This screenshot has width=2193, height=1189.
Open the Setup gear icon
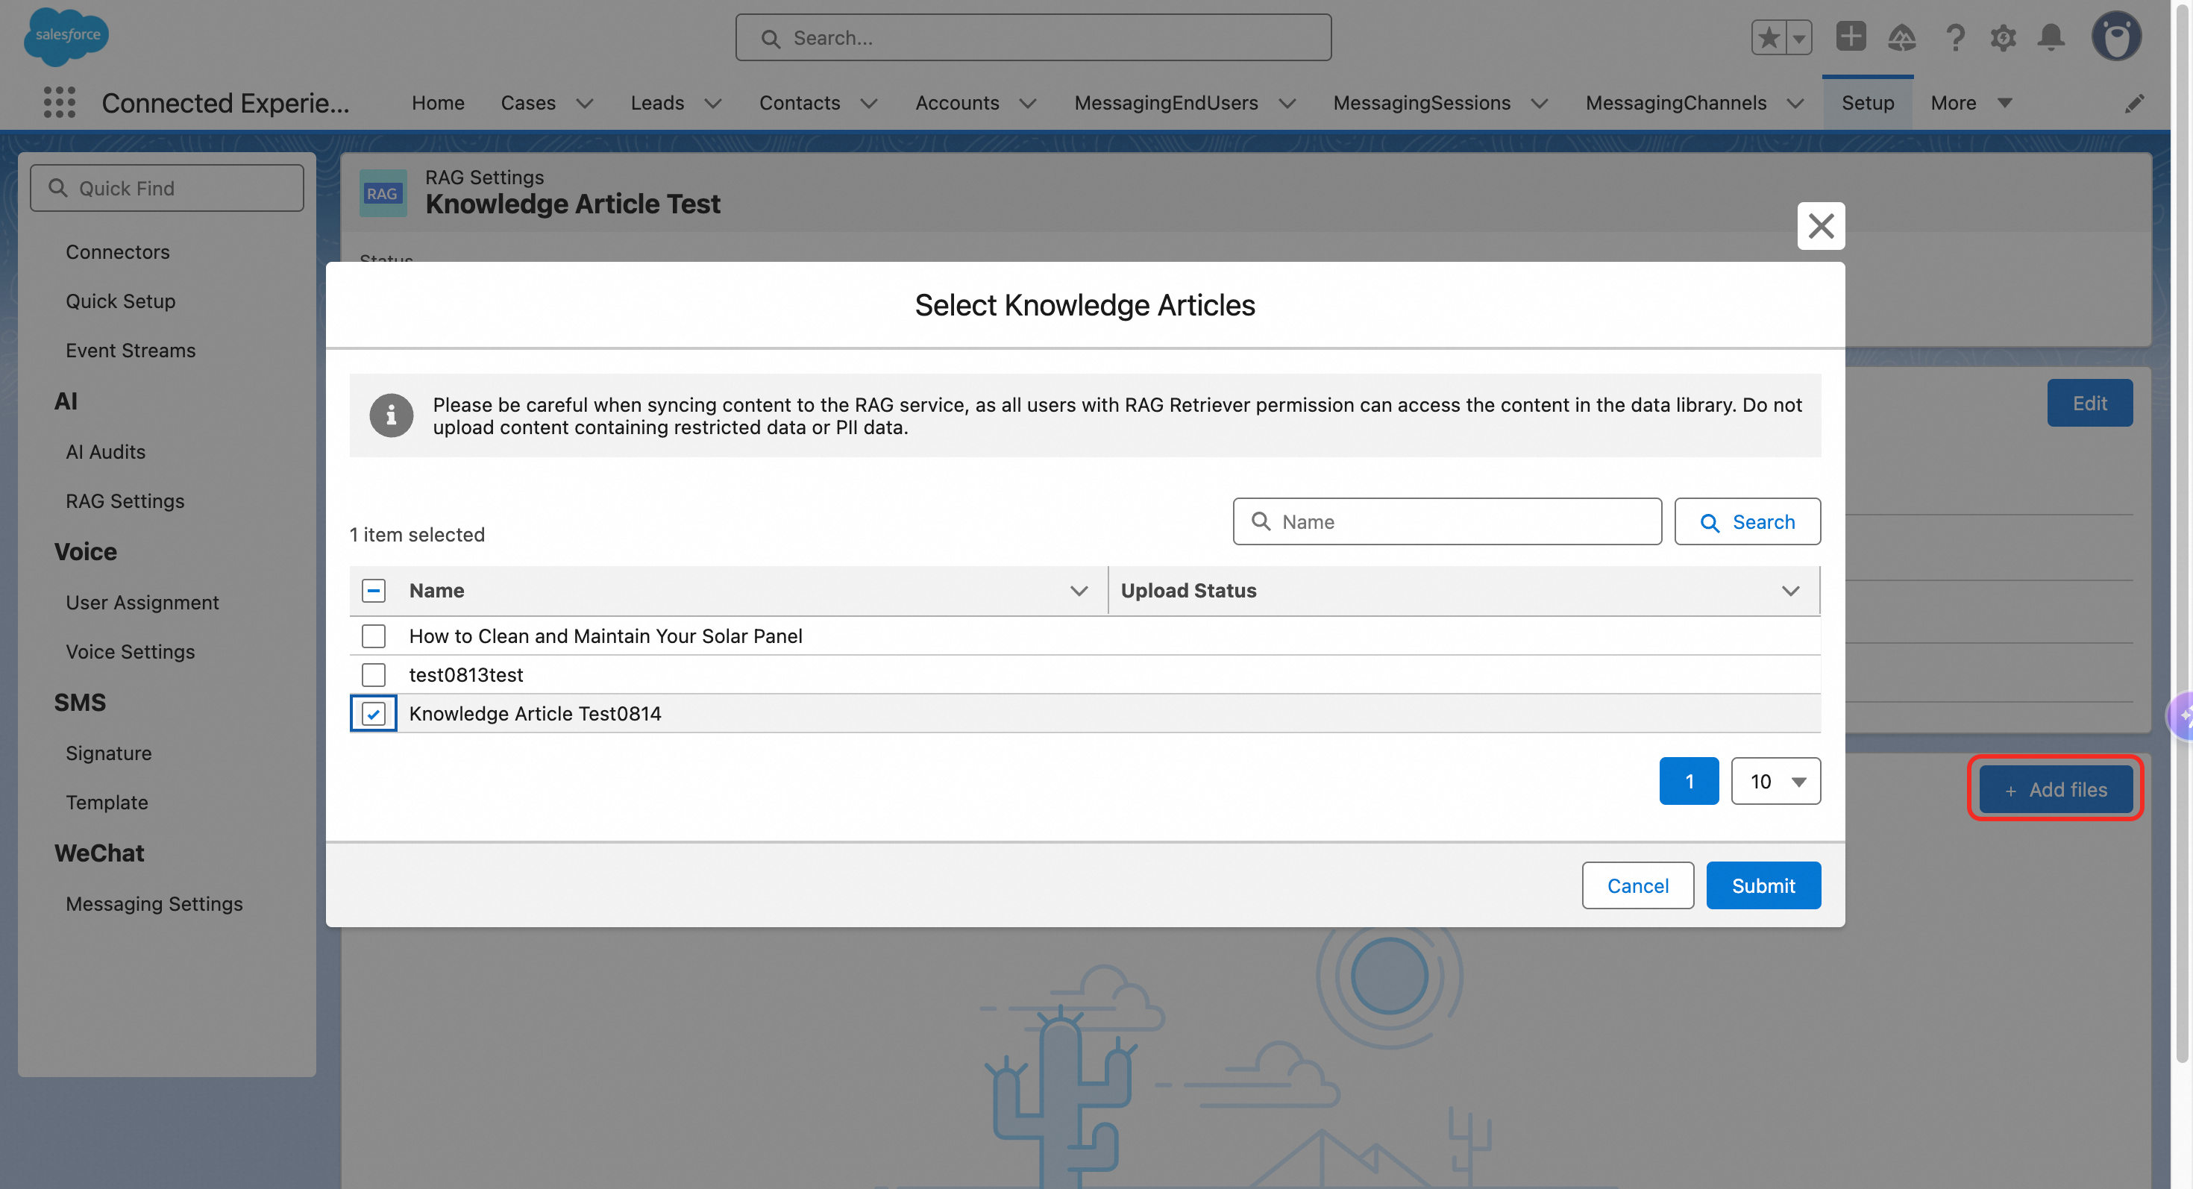2003,37
